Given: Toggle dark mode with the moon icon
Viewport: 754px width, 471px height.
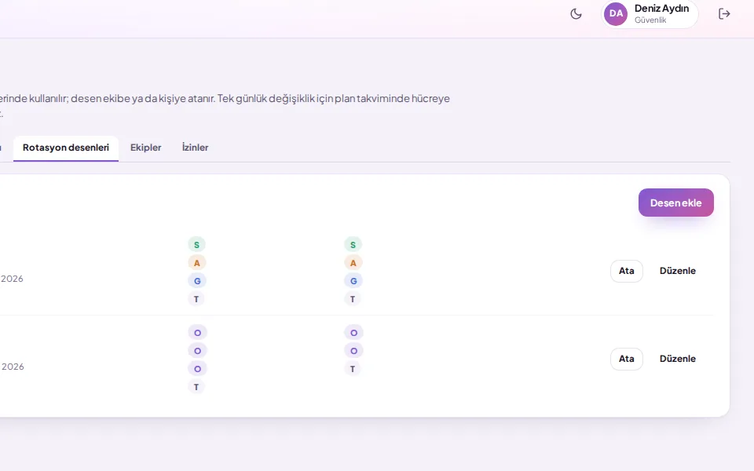Looking at the screenshot, I should click(576, 14).
